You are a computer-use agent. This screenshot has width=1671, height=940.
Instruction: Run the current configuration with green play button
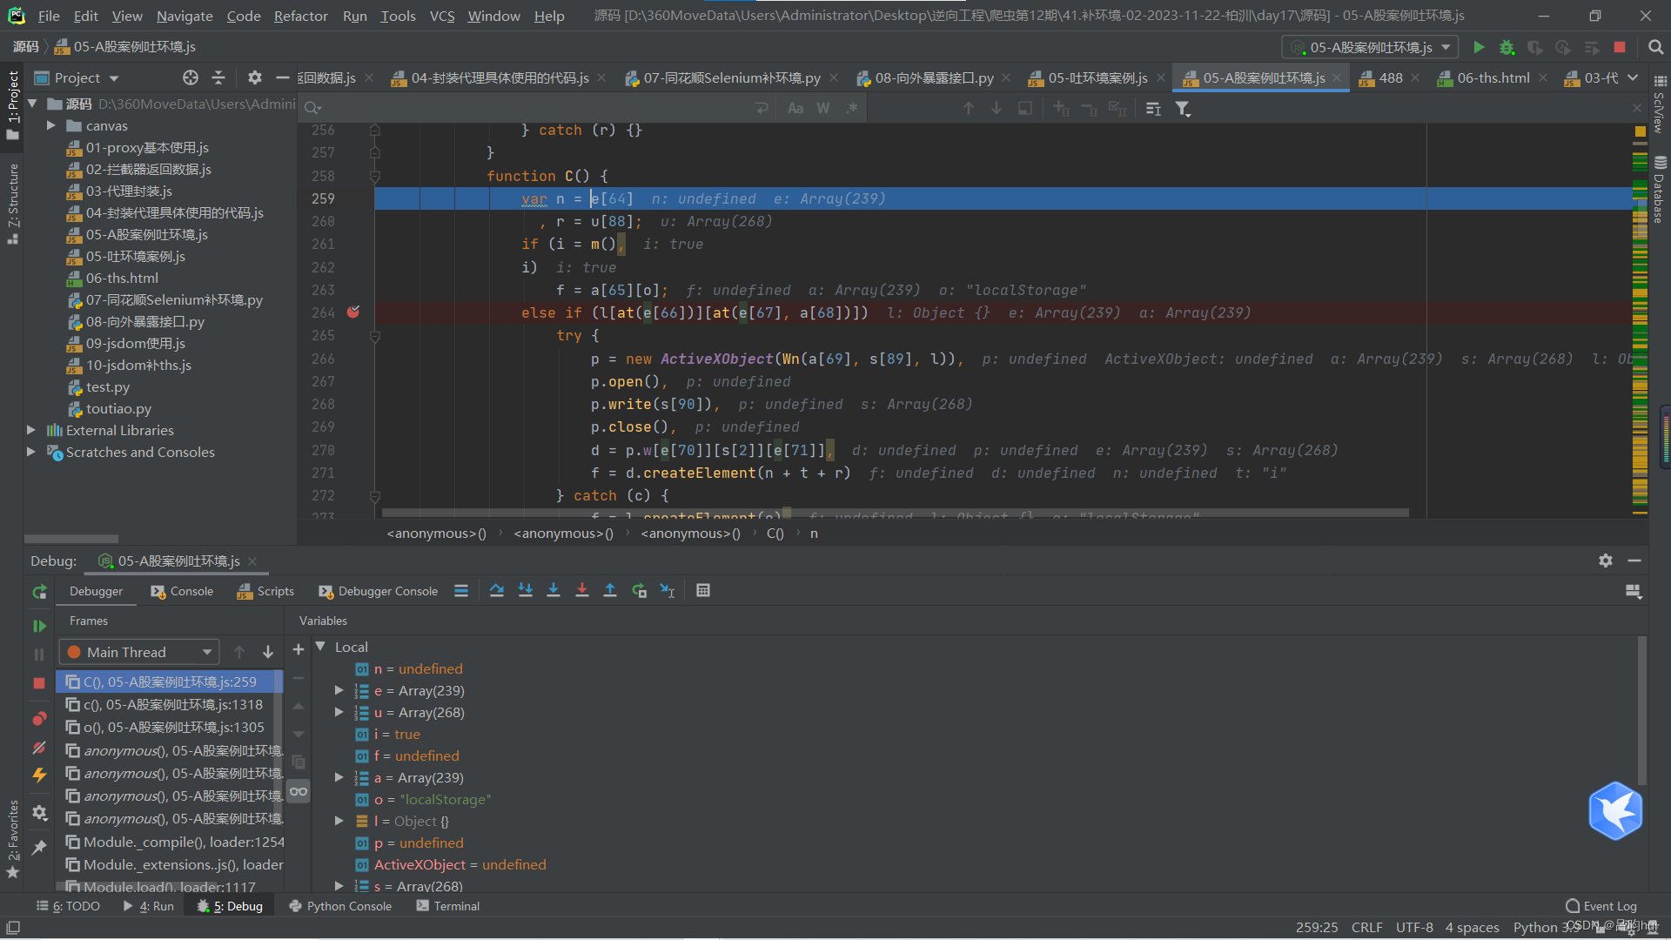[1479, 47]
